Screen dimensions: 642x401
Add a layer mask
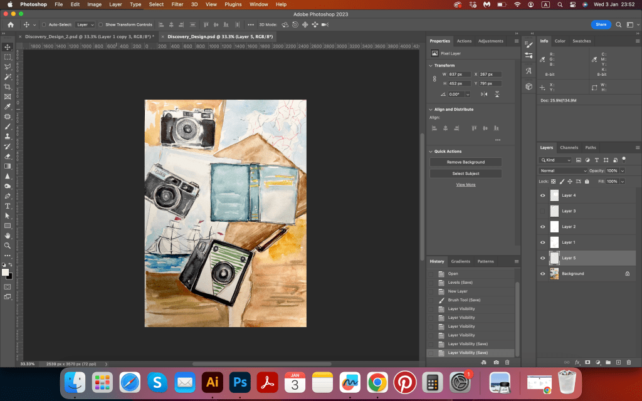coord(587,362)
